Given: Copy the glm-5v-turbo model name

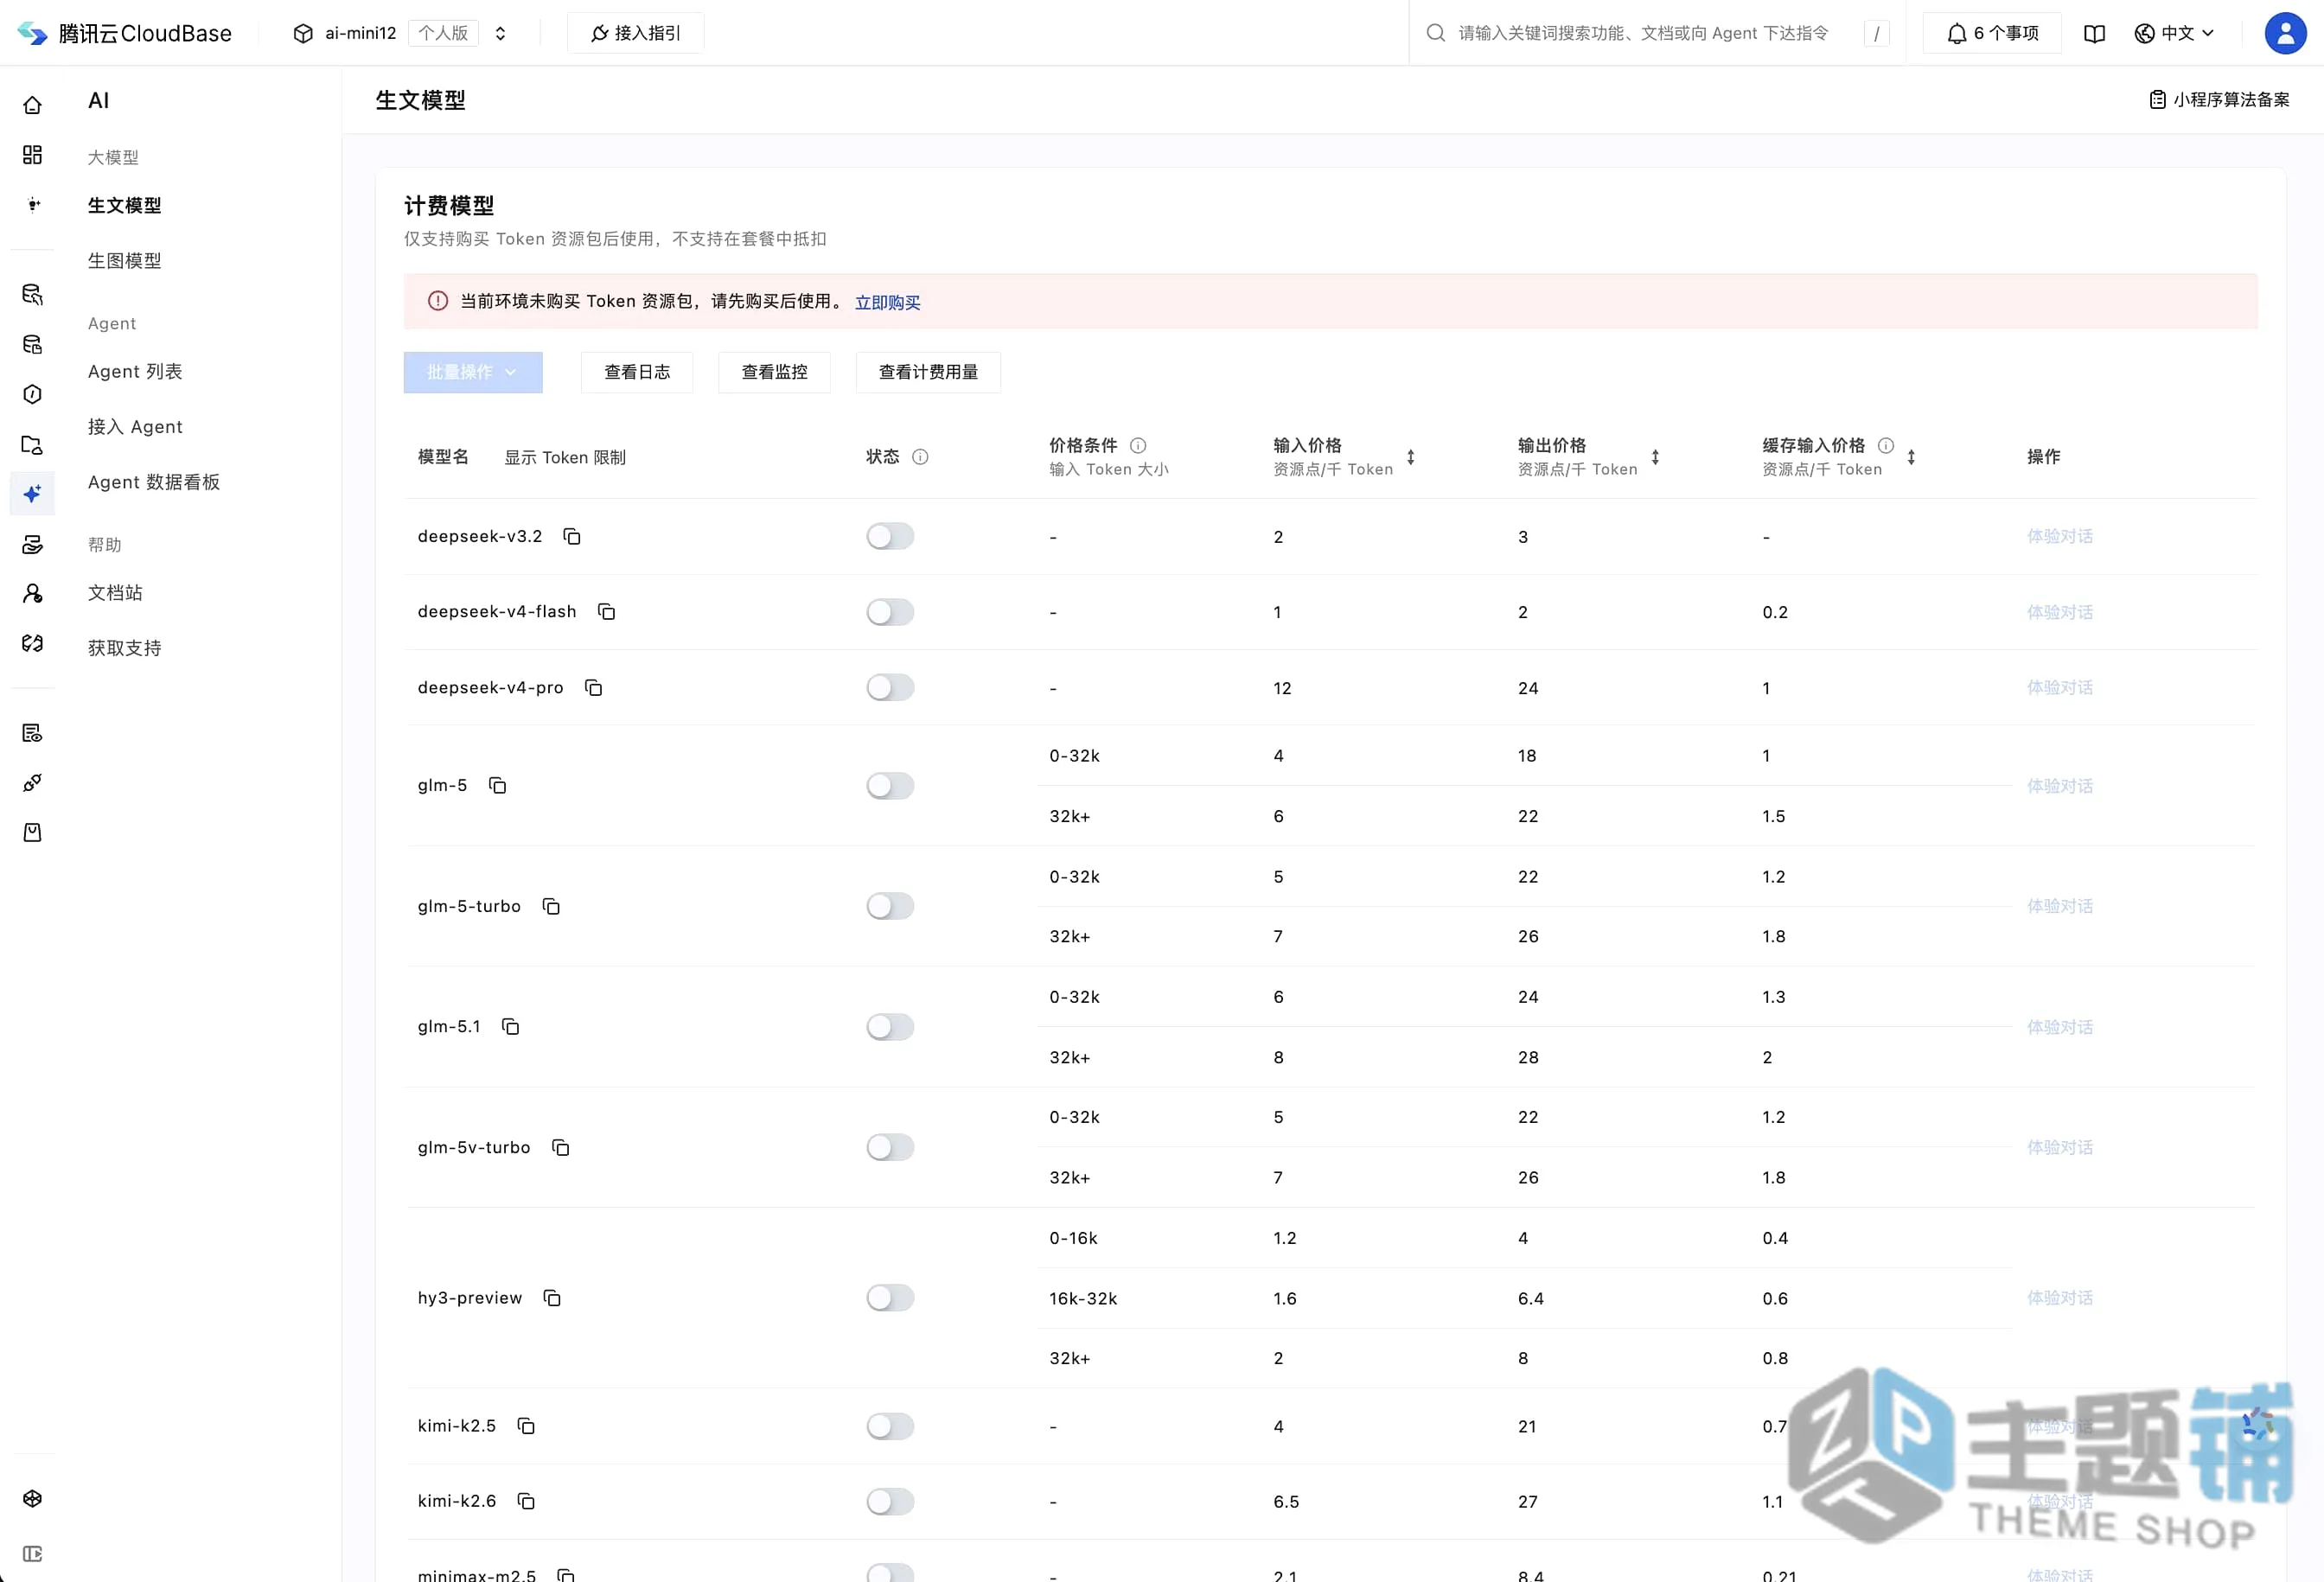Looking at the screenshot, I should click(561, 1148).
